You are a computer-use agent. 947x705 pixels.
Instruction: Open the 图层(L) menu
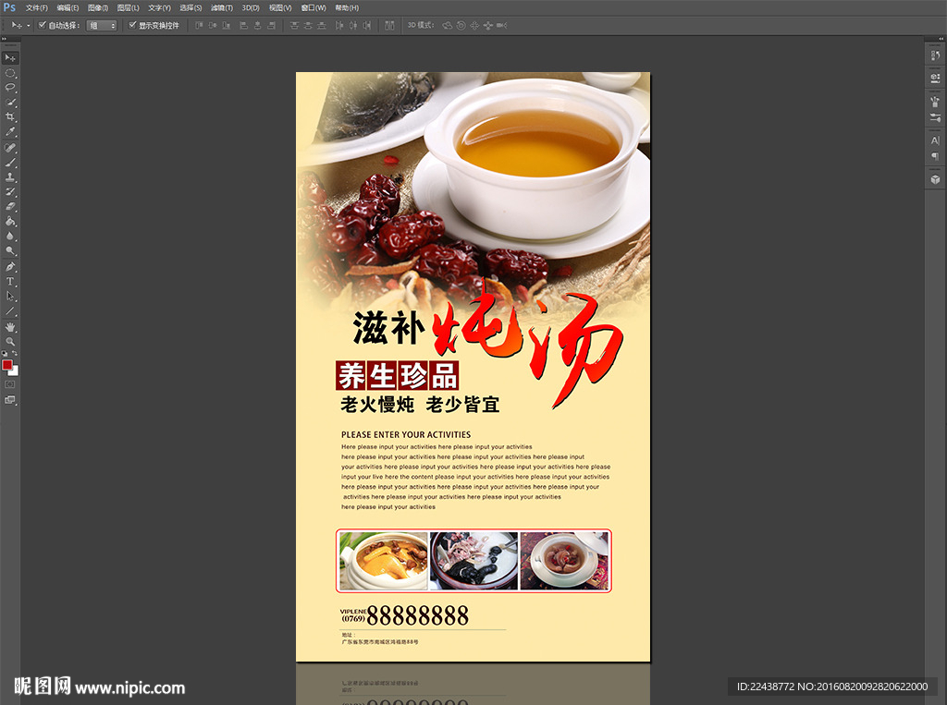click(x=128, y=7)
